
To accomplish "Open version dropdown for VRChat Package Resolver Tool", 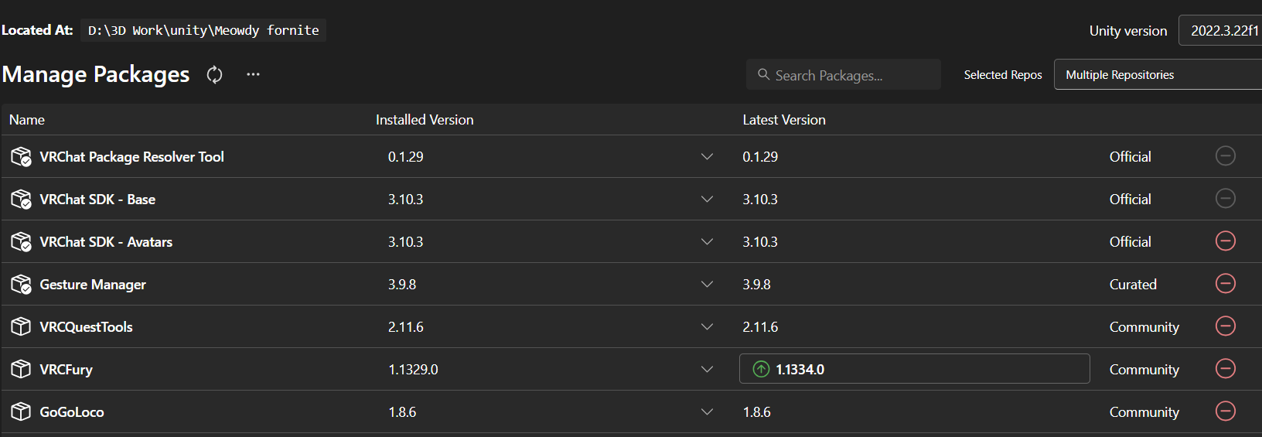I will pyautogui.click(x=707, y=157).
